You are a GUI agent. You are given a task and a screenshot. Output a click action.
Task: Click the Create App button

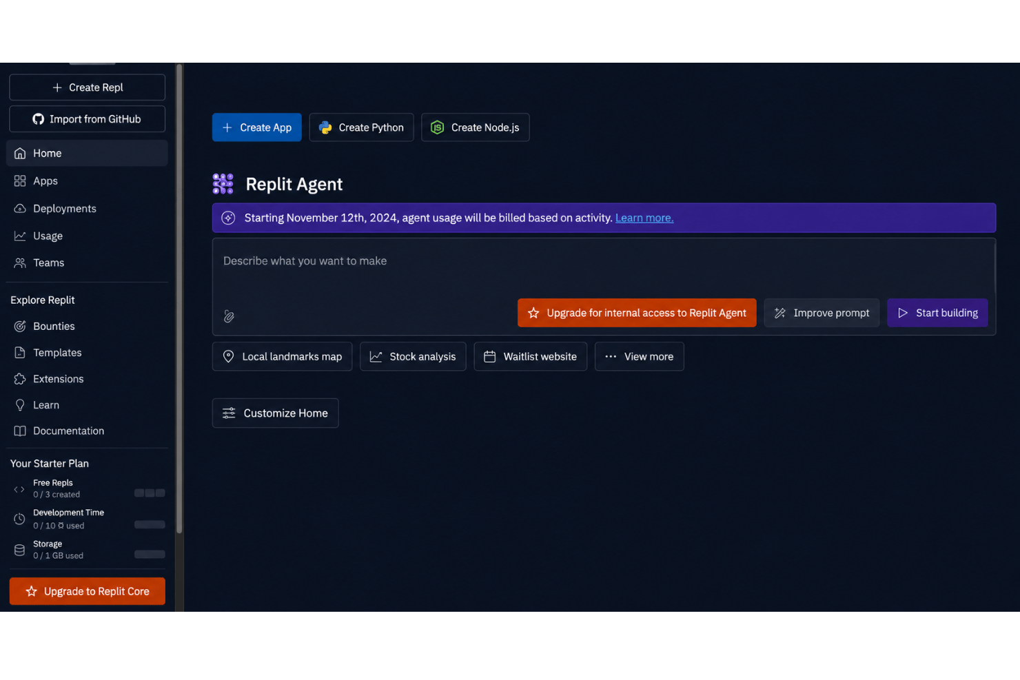click(257, 127)
